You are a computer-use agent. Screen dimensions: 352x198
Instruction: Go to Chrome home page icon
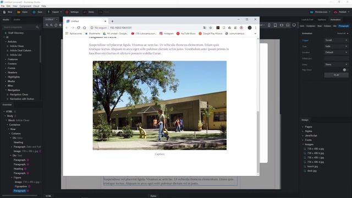click(x=84, y=28)
